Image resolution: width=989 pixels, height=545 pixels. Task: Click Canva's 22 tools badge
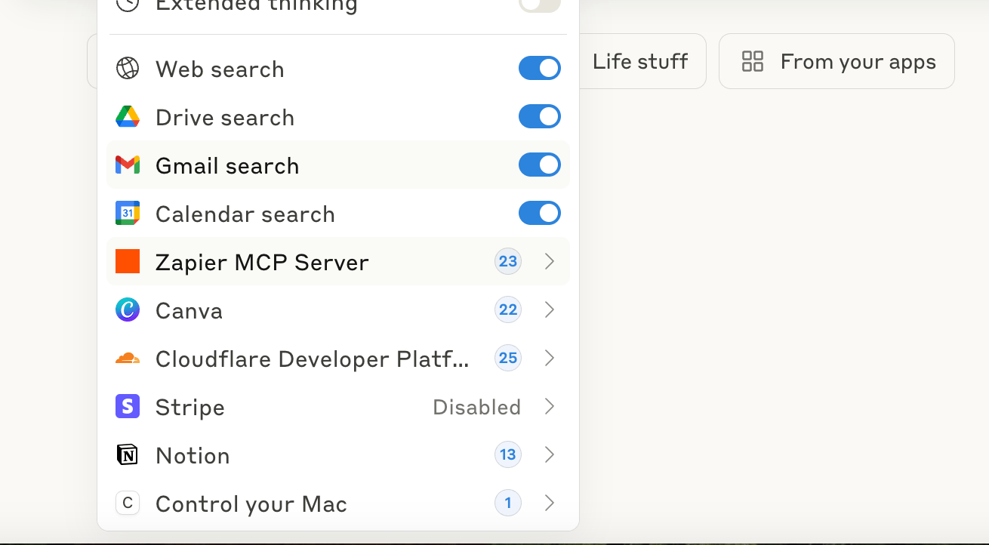[x=508, y=309]
